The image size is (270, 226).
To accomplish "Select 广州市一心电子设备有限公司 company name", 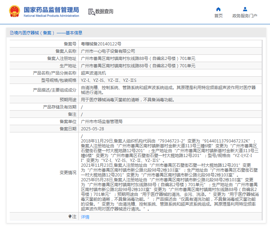I will (108, 51).
